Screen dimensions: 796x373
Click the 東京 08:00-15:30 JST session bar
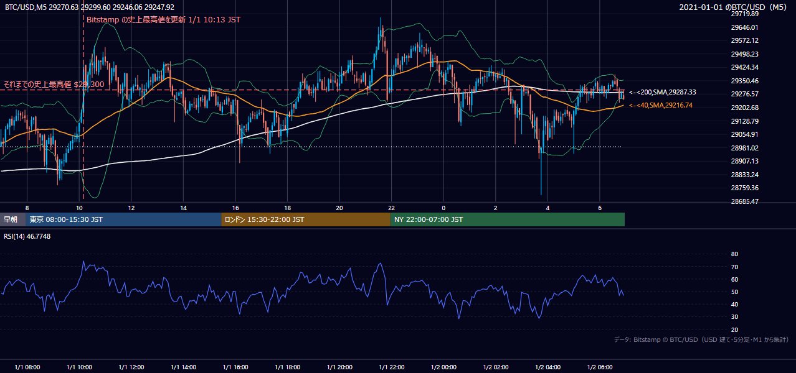[x=123, y=219]
